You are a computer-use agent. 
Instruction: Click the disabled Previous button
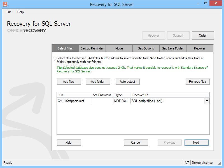pos(170,143)
